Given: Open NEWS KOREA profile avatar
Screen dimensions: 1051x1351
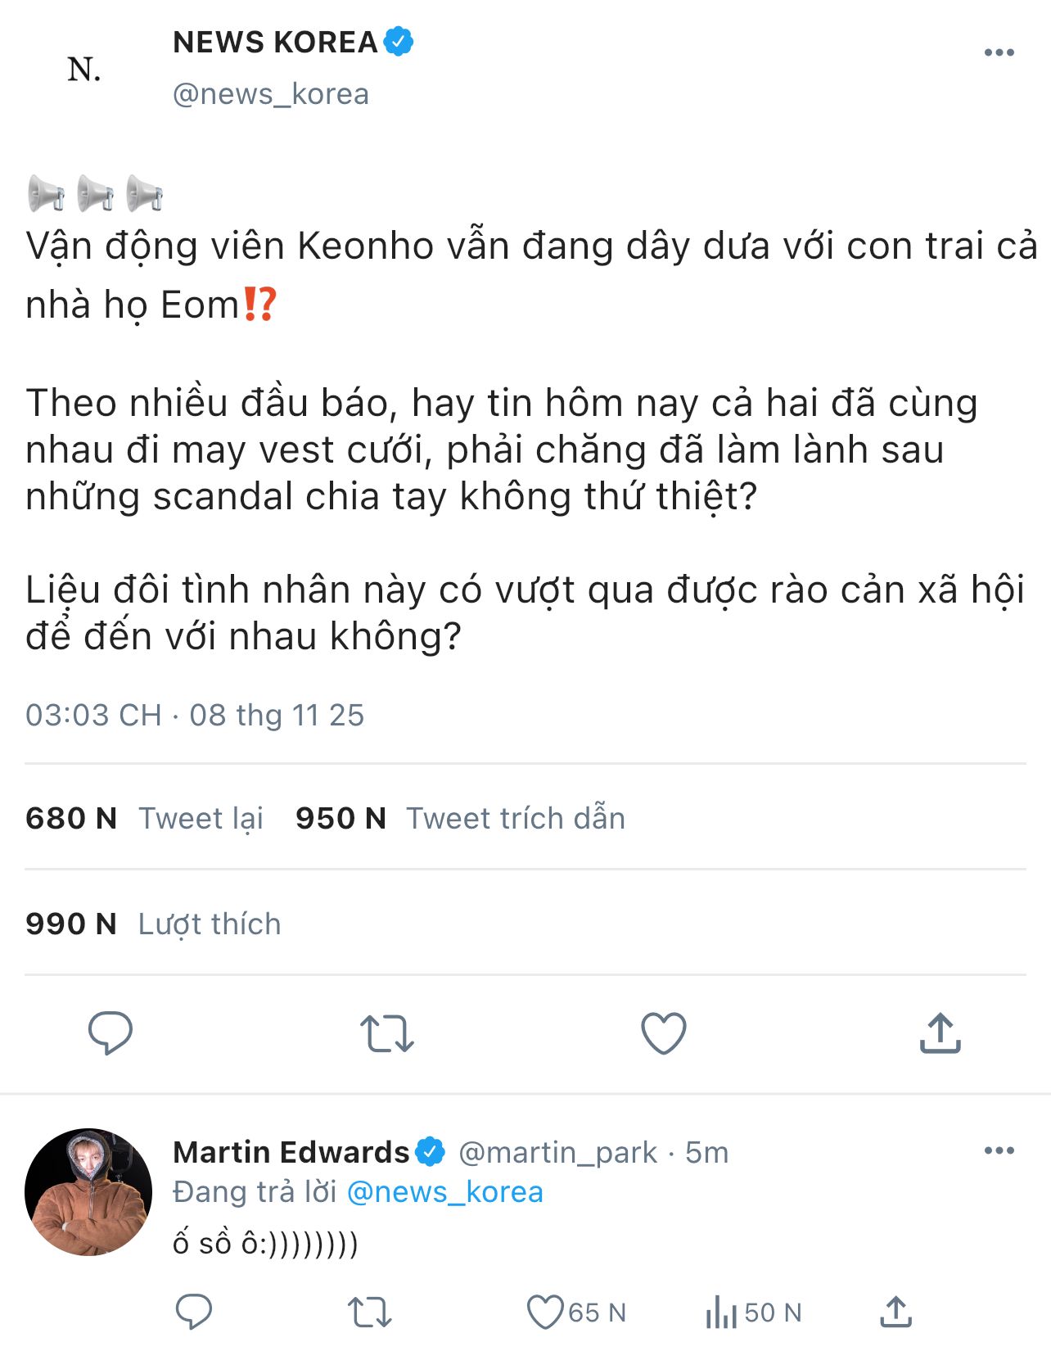Looking at the screenshot, I should tap(84, 70).
